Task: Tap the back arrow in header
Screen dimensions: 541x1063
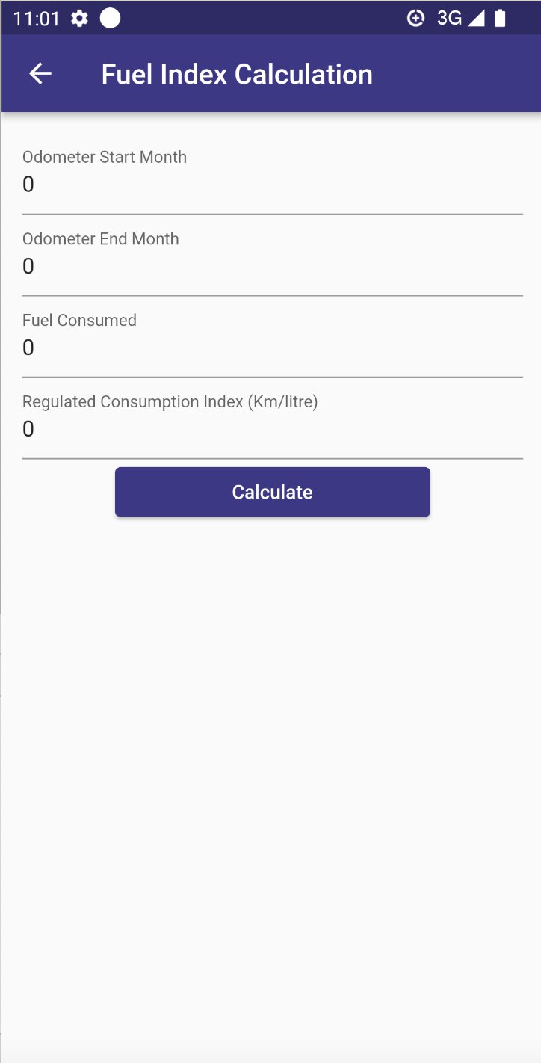Action: (40, 73)
